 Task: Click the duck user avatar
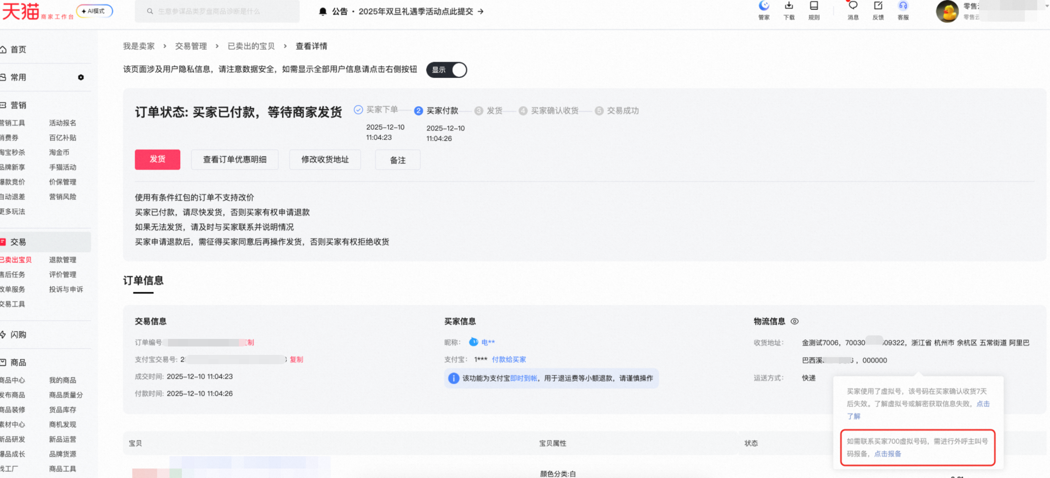coord(947,11)
